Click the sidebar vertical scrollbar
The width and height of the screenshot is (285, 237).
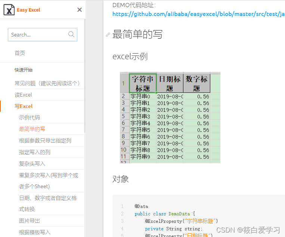coord(85,76)
